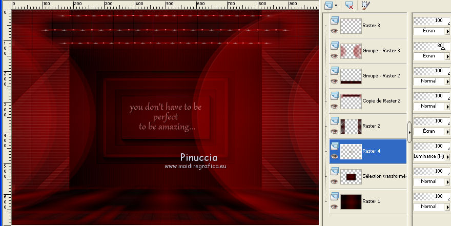Open Normal blend dropdown of Sélection transformée
This screenshot has height=226, width=451.
click(432, 181)
